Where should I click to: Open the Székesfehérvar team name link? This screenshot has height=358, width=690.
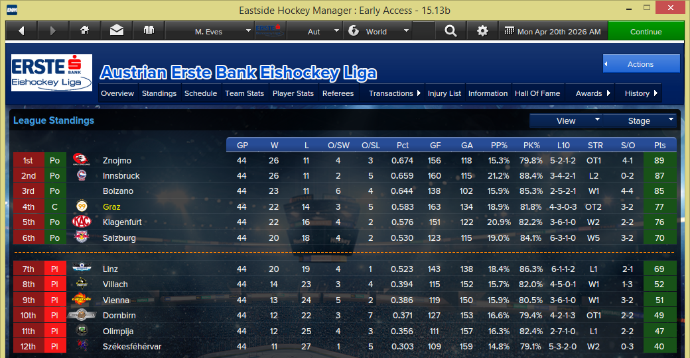click(x=132, y=346)
